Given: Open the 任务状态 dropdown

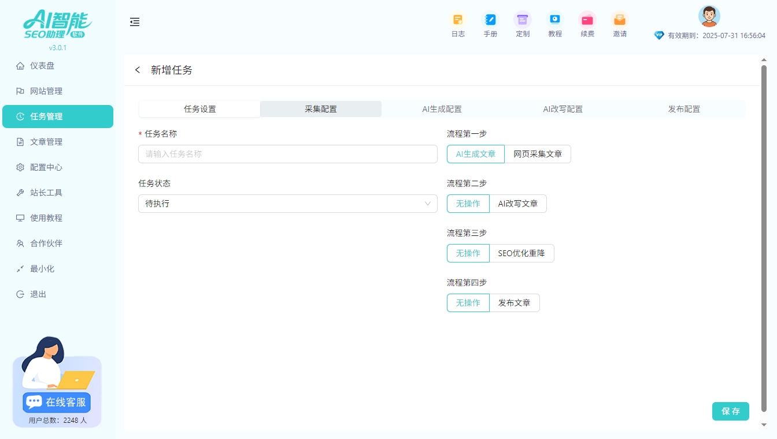Looking at the screenshot, I should pyautogui.click(x=287, y=203).
